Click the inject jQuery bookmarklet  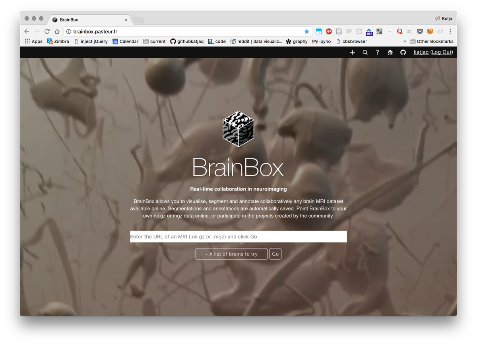[x=91, y=41]
